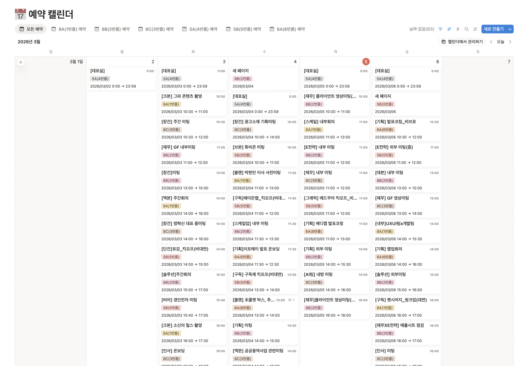Open [엑본] 공공용역사업 관련미팅 event
The width and height of the screenshot is (523, 366).
[264, 356]
